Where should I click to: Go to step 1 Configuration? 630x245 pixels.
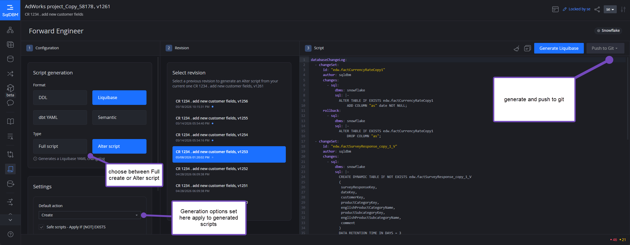[42, 48]
